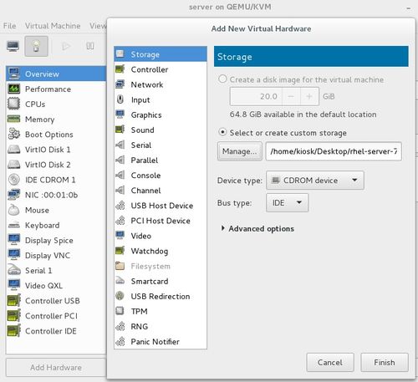This screenshot has width=418, height=382.
Task: Click the graphical console monitor toolbar icon
Action: point(13,46)
